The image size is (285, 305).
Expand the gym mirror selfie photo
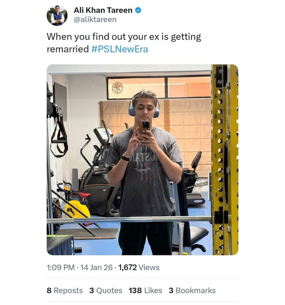(142, 159)
